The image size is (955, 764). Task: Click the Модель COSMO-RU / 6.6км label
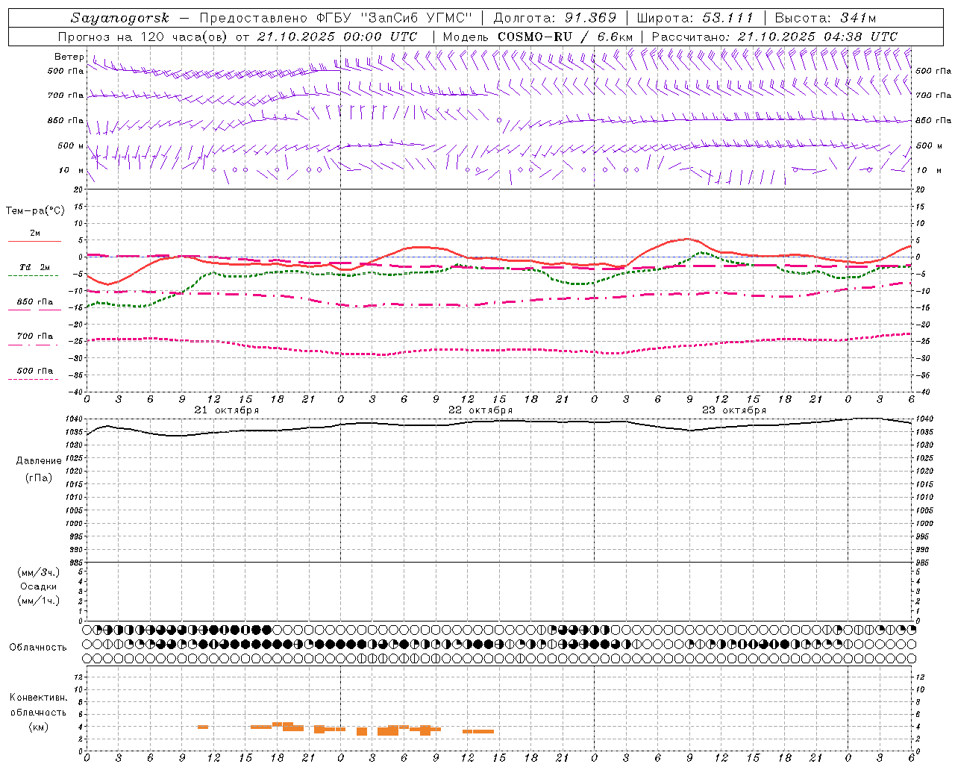point(538,37)
